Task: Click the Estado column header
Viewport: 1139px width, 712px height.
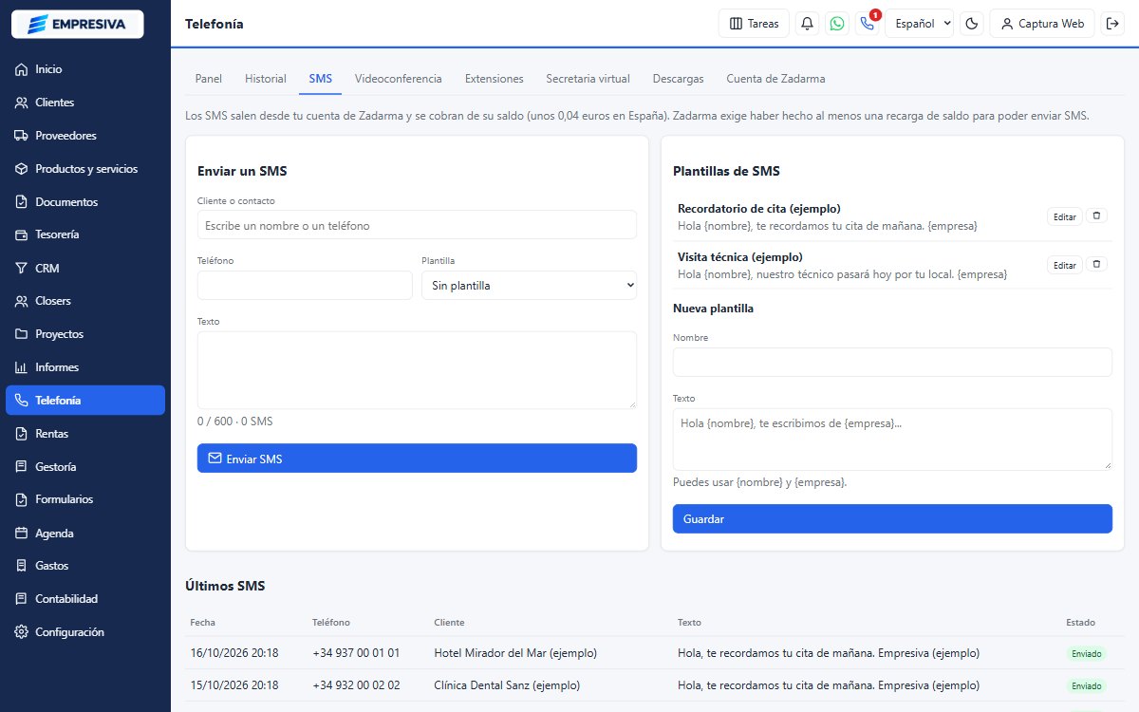Action: click(x=1080, y=623)
